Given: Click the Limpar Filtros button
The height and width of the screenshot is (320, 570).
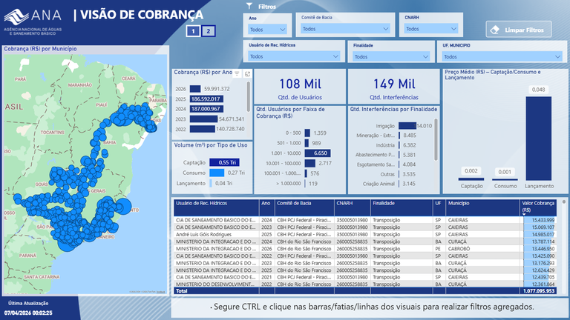Looking at the screenshot, I should 518,30.
